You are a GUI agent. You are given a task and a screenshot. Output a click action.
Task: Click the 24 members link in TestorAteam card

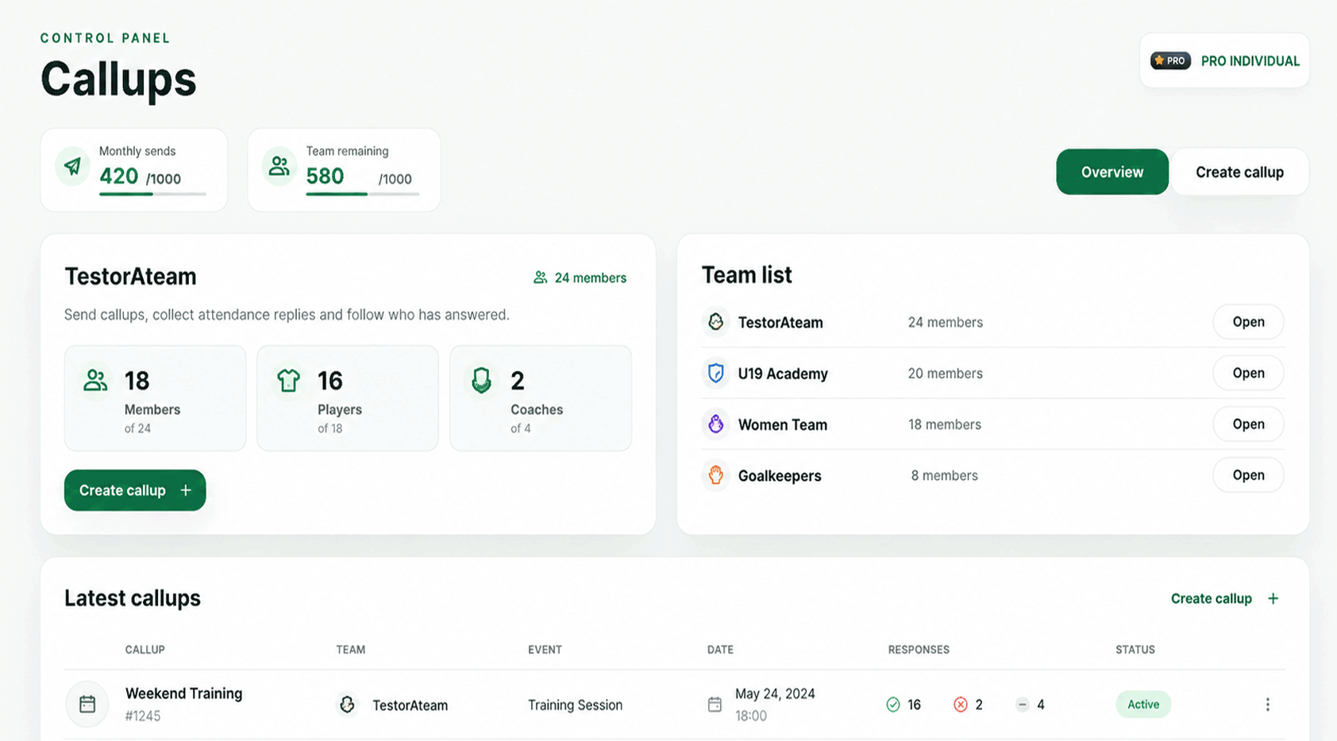click(580, 278)
